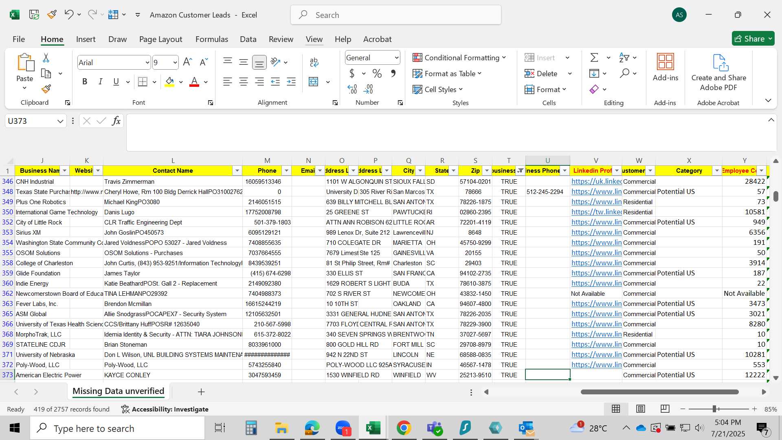Increase font size with larger A icon
Screen dimensions: 782x440
pos(187,62)
